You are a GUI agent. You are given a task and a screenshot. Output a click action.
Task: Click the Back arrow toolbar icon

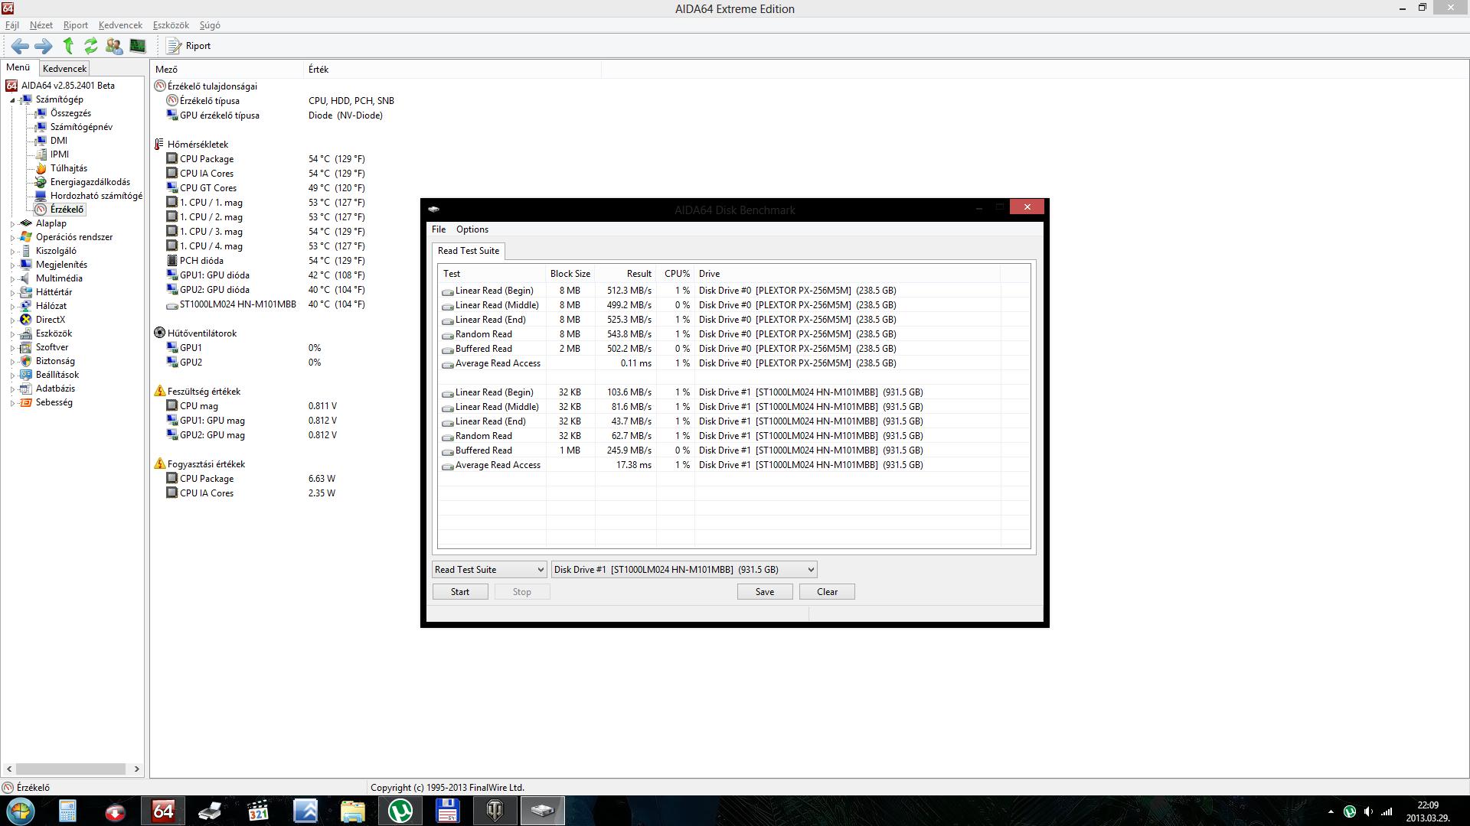coord(20,46)
